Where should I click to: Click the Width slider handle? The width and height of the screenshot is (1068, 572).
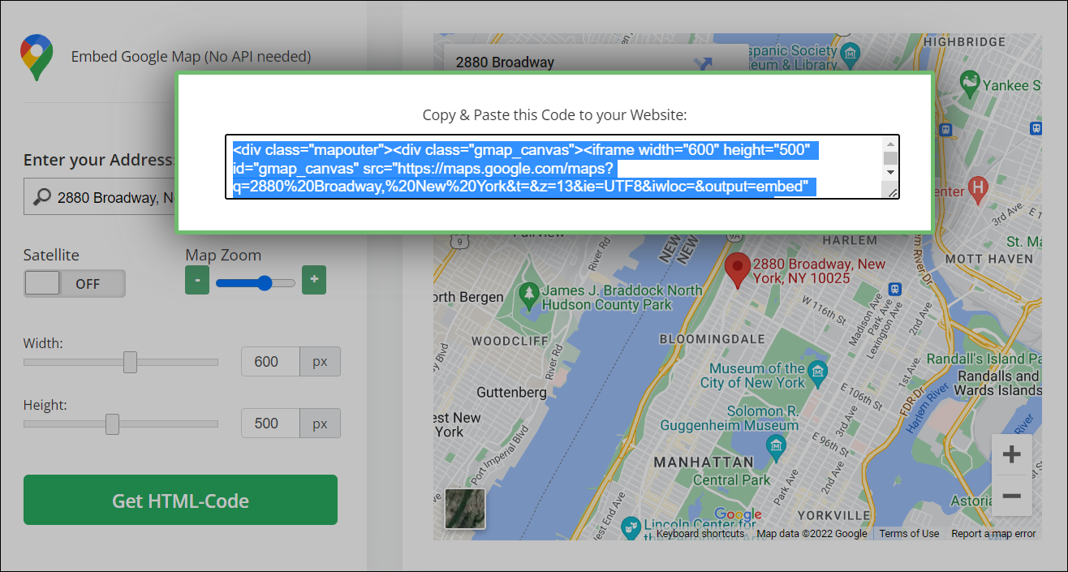click(130, 362)
